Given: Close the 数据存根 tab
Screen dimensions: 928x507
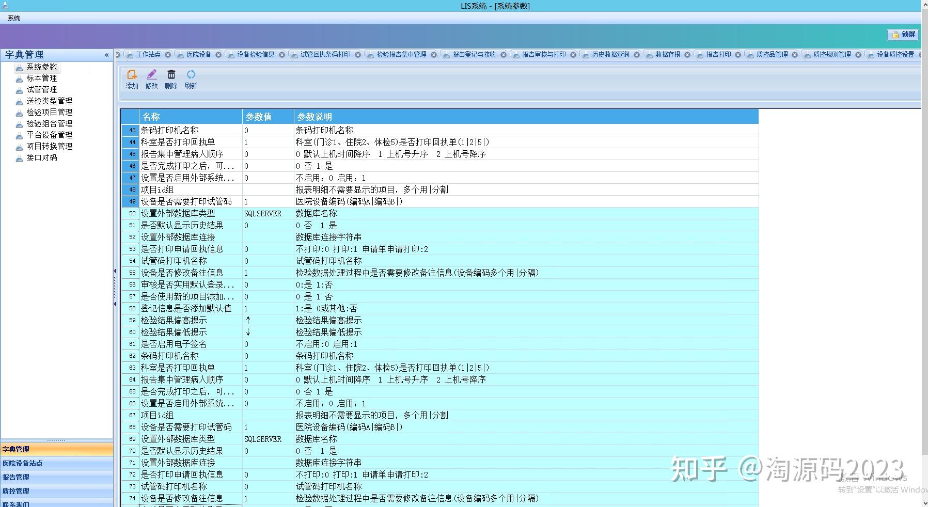Looking at the screenshot, I should 687,54.
